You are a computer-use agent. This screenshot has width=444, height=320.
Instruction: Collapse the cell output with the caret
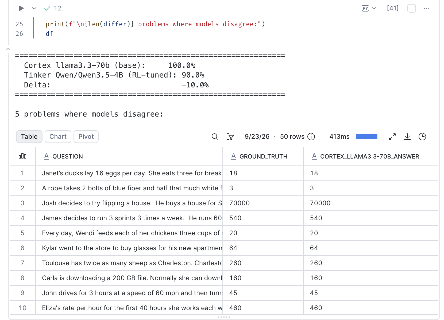pyautogui.click(x=8, y=49)
